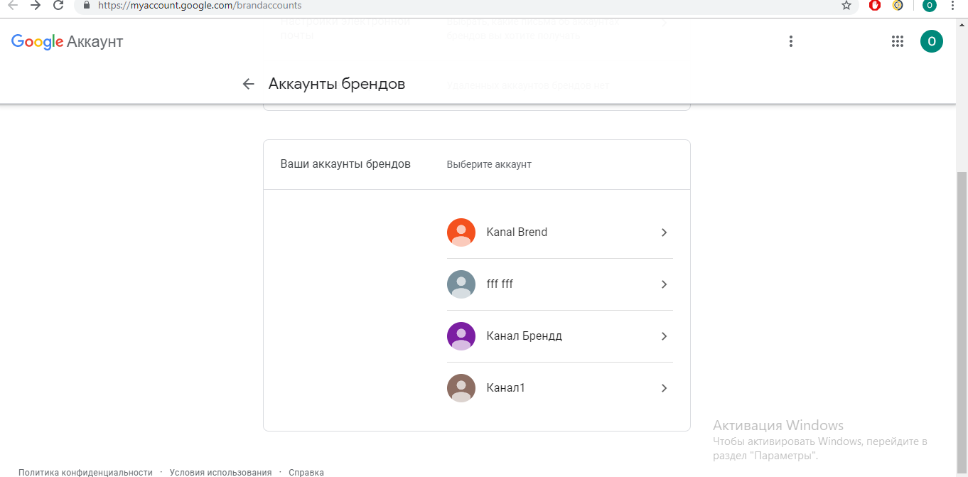Image resolution: width=968 pixels, height=477 pixels.
Task: Open the browser's three-dot menu
Action: (952, 6)
